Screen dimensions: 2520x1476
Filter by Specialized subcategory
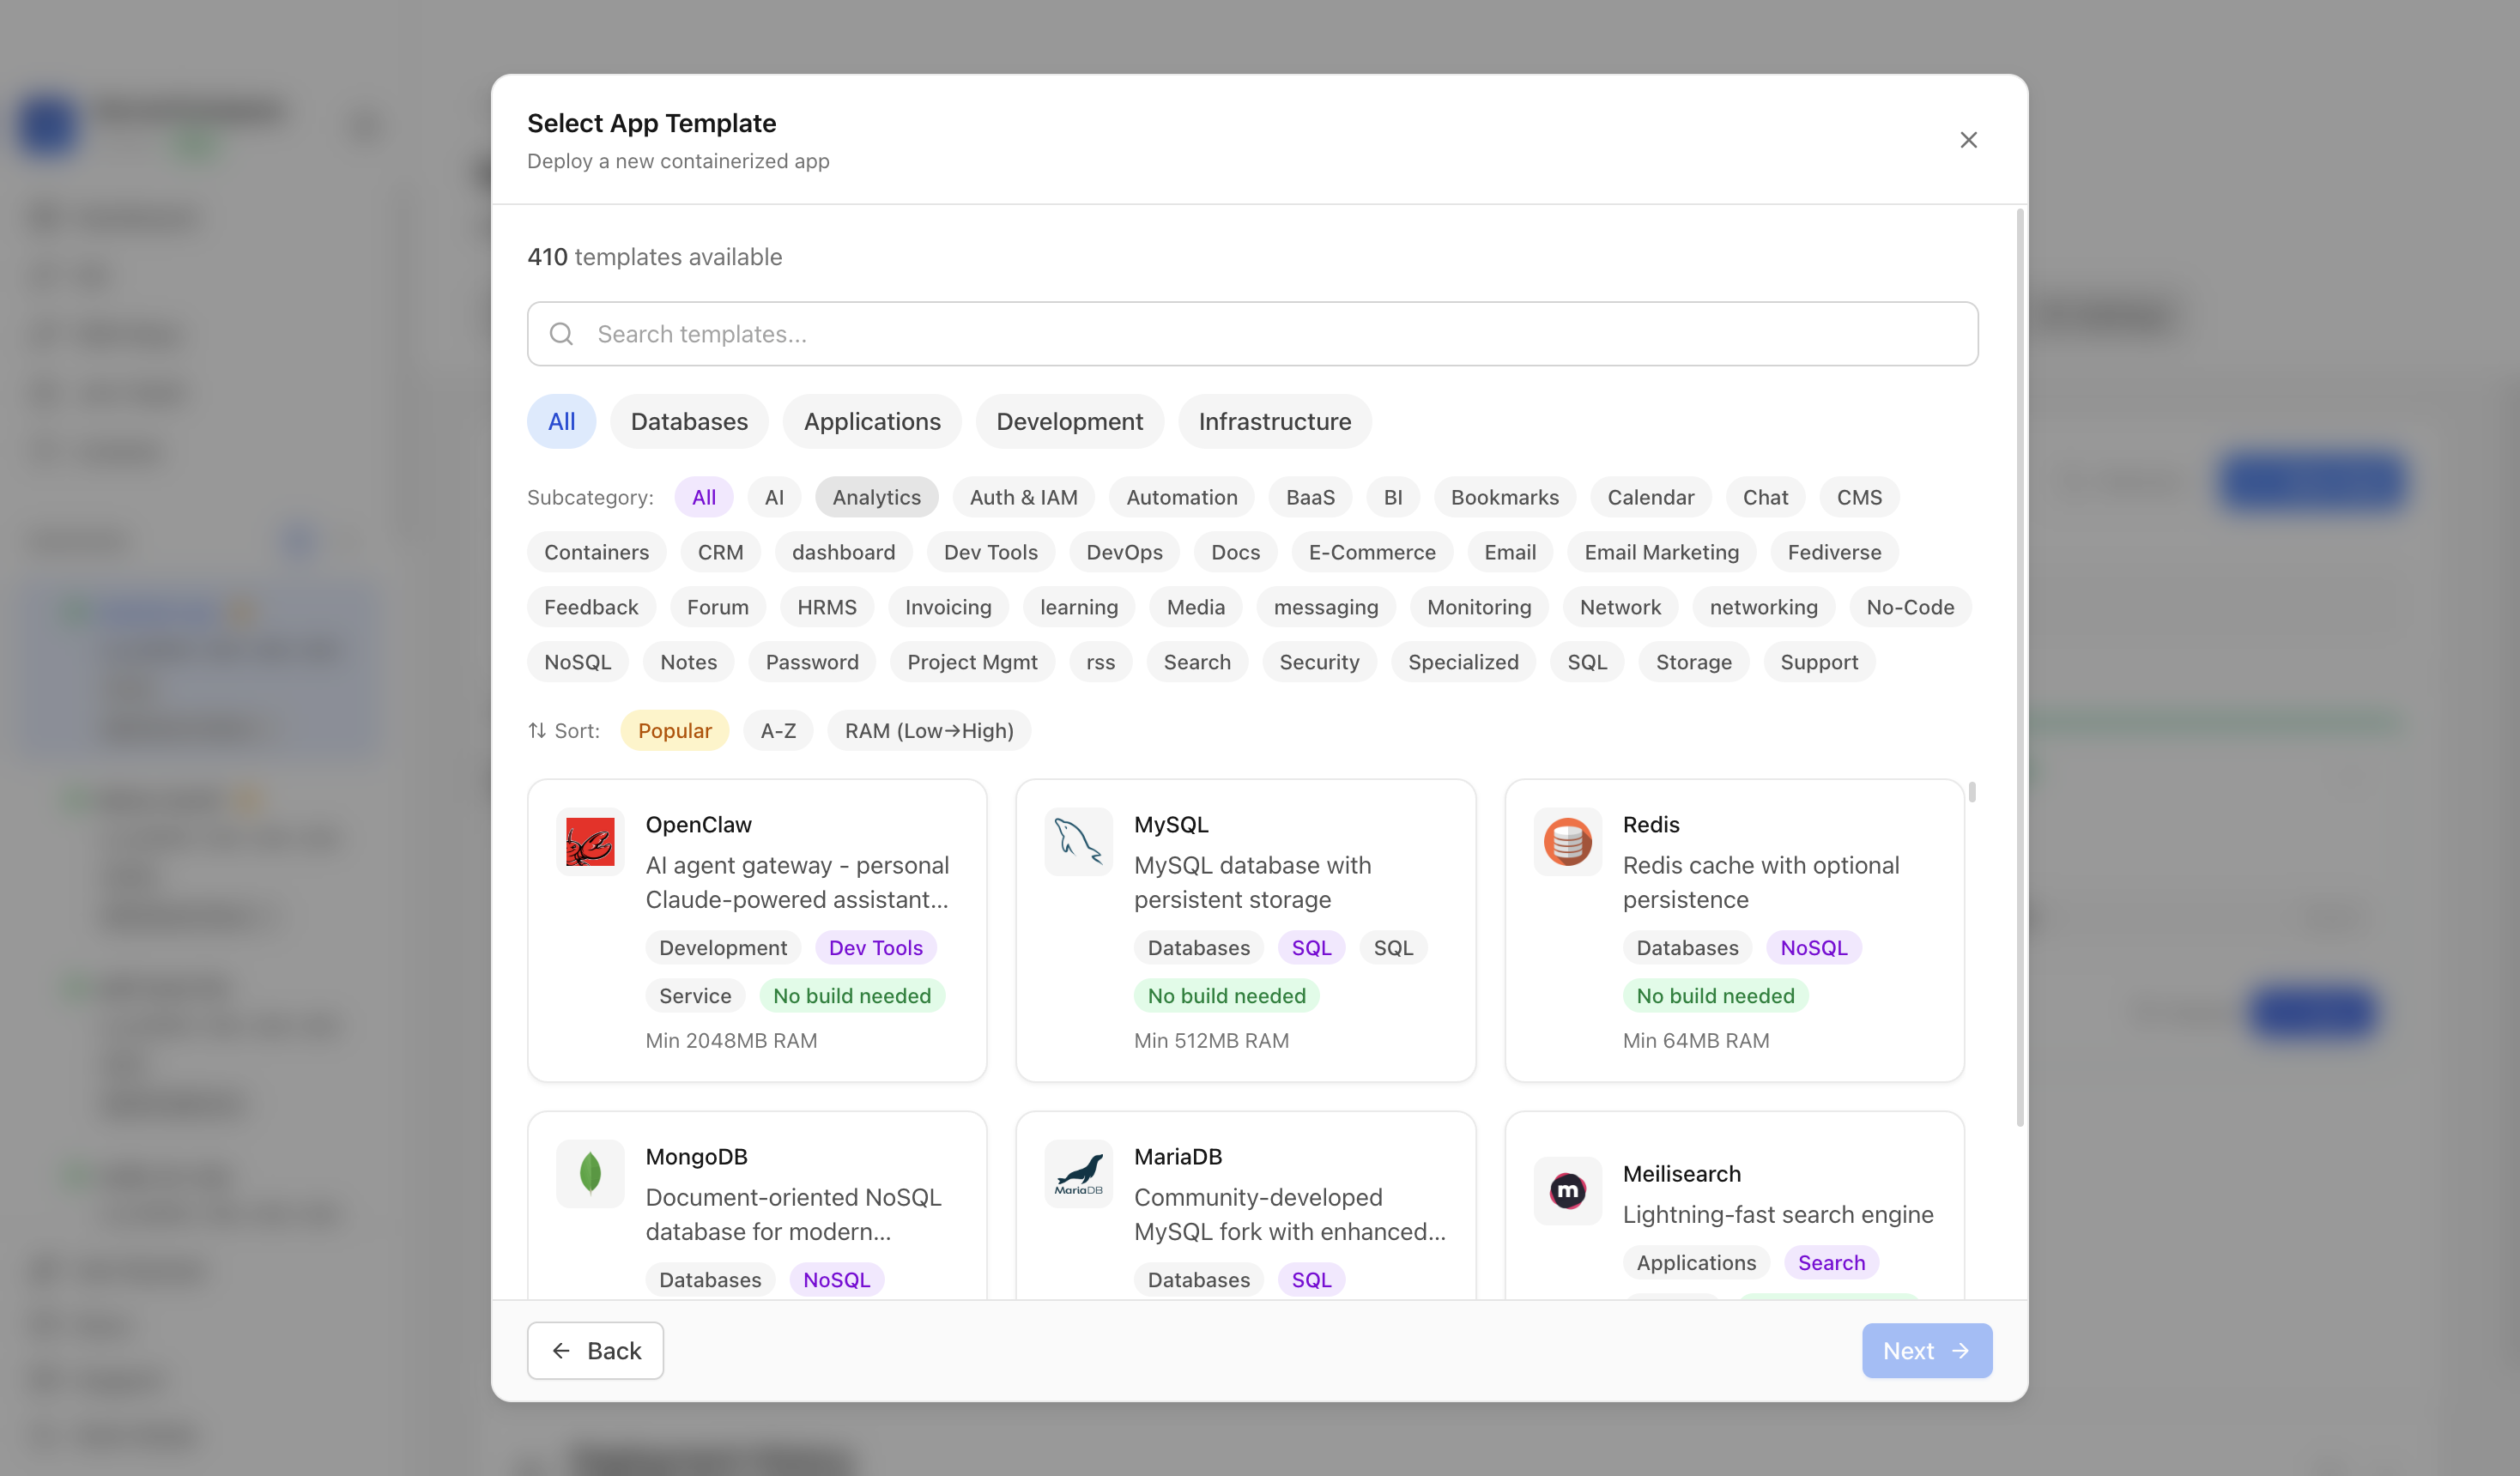point(1463,662)
